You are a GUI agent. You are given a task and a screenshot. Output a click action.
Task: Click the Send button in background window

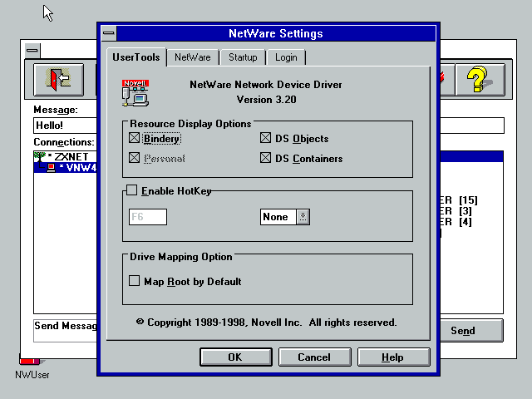471,331
